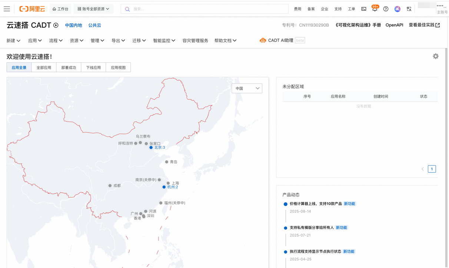Open 支持私有模版分享给所有人 news item
449x268 pixels.
coord(312,228)
